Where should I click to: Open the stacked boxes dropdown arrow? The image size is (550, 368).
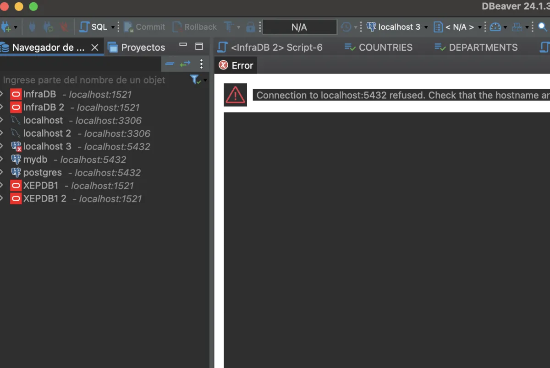pyautogui.click(x=527, y=27)
